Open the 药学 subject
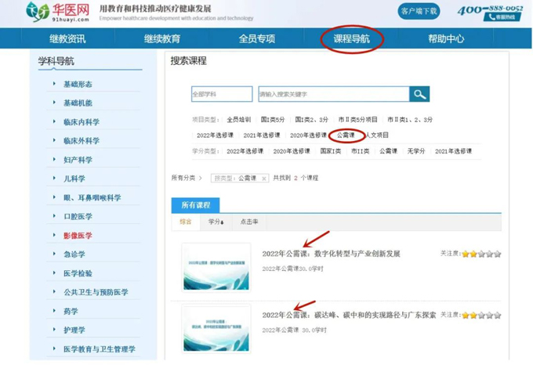Screen dimensions: 533x372 71,311
